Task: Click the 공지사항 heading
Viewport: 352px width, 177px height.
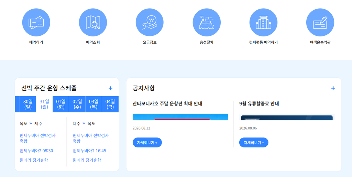Action: 144,88
